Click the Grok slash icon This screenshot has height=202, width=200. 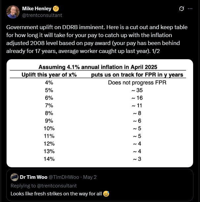point(181,9)
